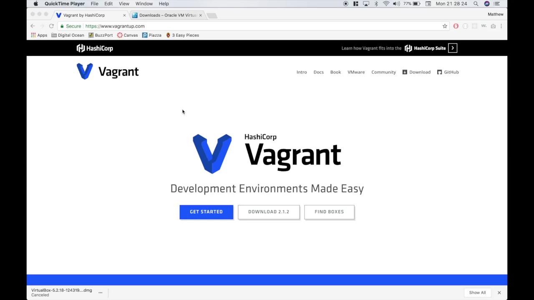Click the red Opera-style extension icon
534x300 pixels.
(456, 26)
